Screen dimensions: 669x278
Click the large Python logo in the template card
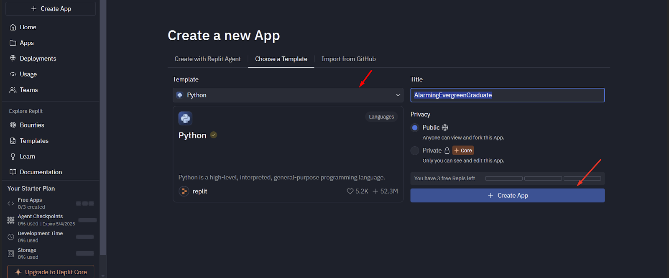click(185, 118)
